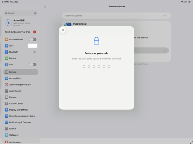The image size is (193, 144).
Task: Tap the General gear icon
Action: coord(7,72)
